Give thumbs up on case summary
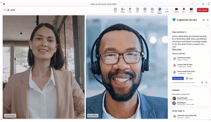The height and width of the screenshot is (122, 211). pos(202,83)
